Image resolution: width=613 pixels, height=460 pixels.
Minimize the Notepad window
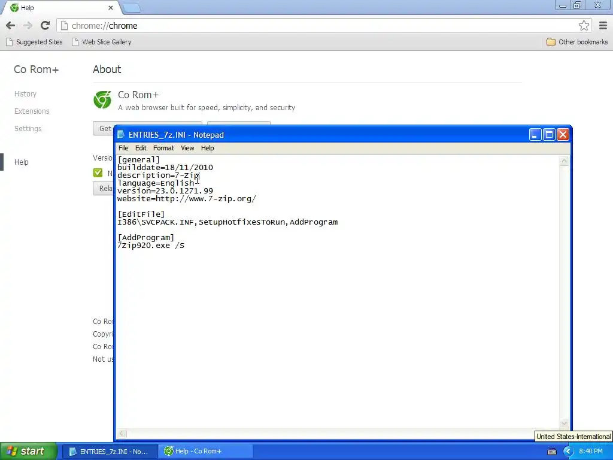(535, 135)
